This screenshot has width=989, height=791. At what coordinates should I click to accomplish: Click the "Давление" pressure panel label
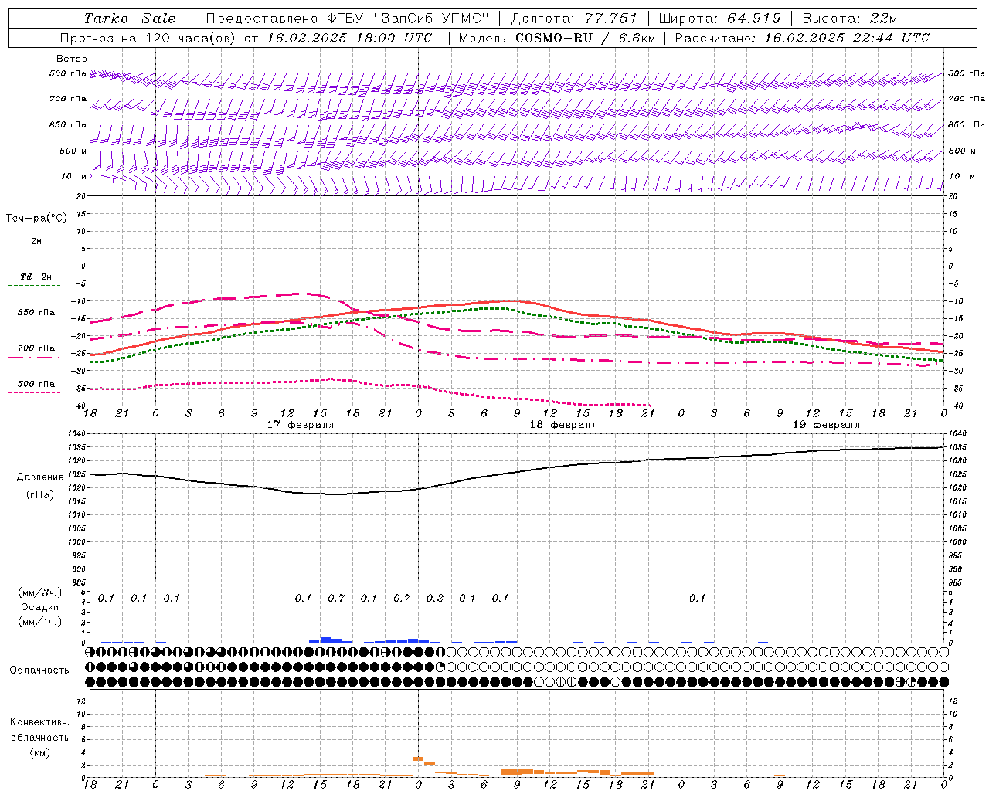click(x=40, y=477)
